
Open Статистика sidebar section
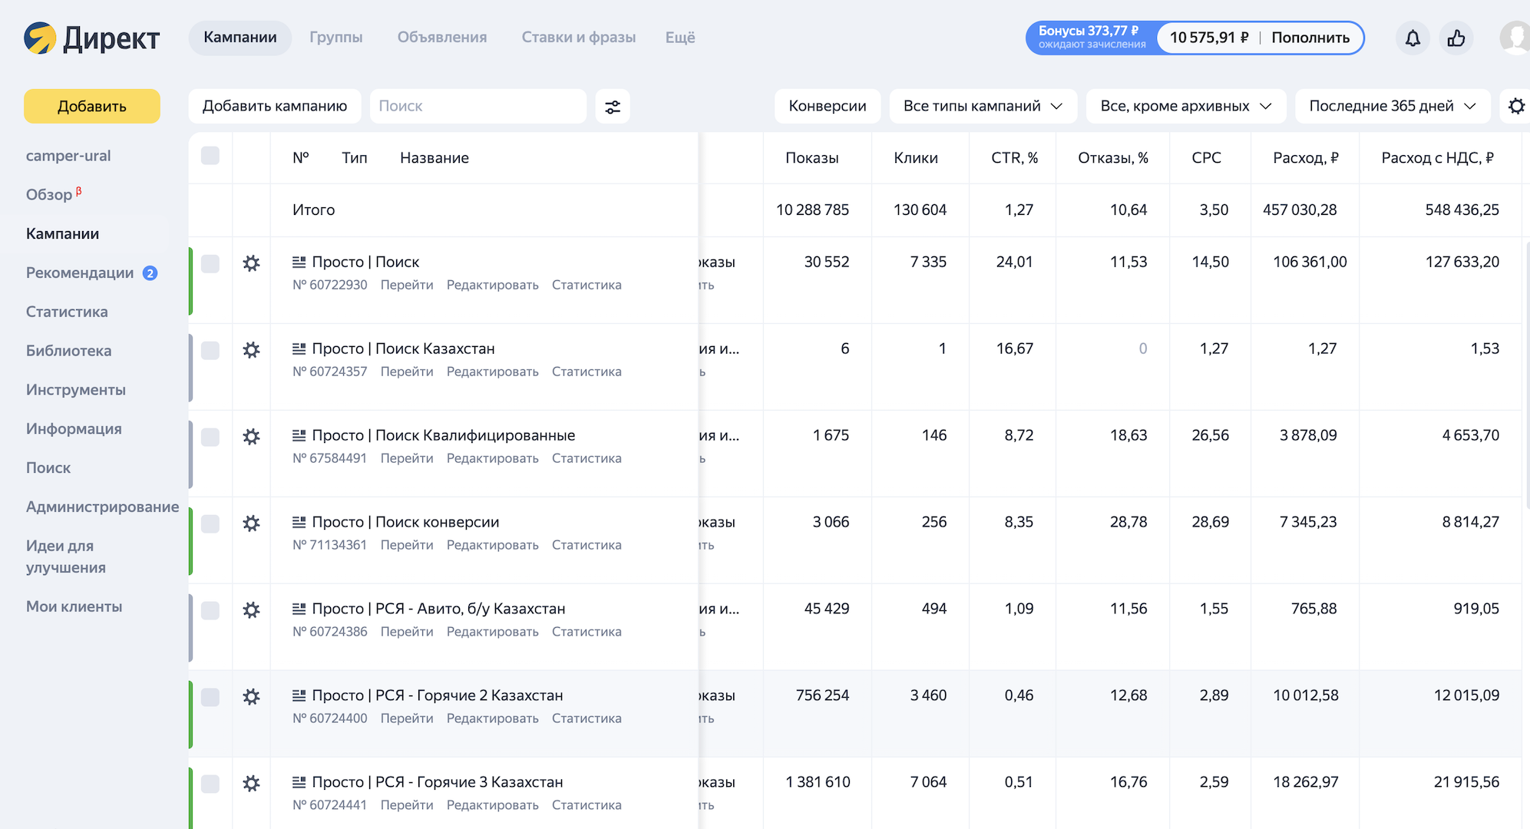67,312
